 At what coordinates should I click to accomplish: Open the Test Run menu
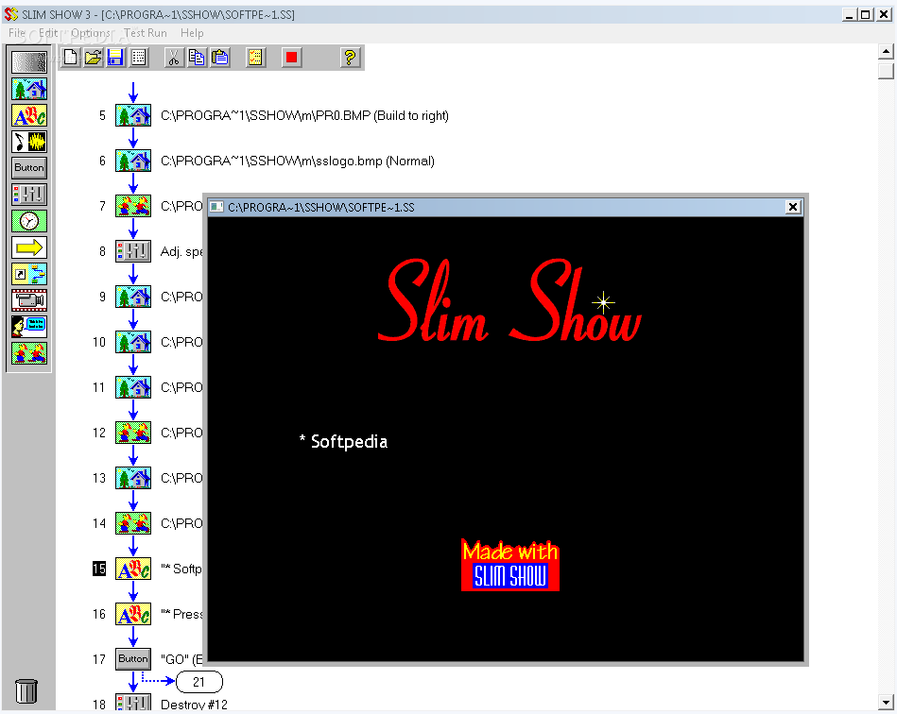coord(146,33)
